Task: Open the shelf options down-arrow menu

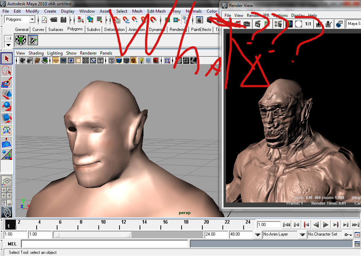Action: pyautogui.click(x=8, y=45)
